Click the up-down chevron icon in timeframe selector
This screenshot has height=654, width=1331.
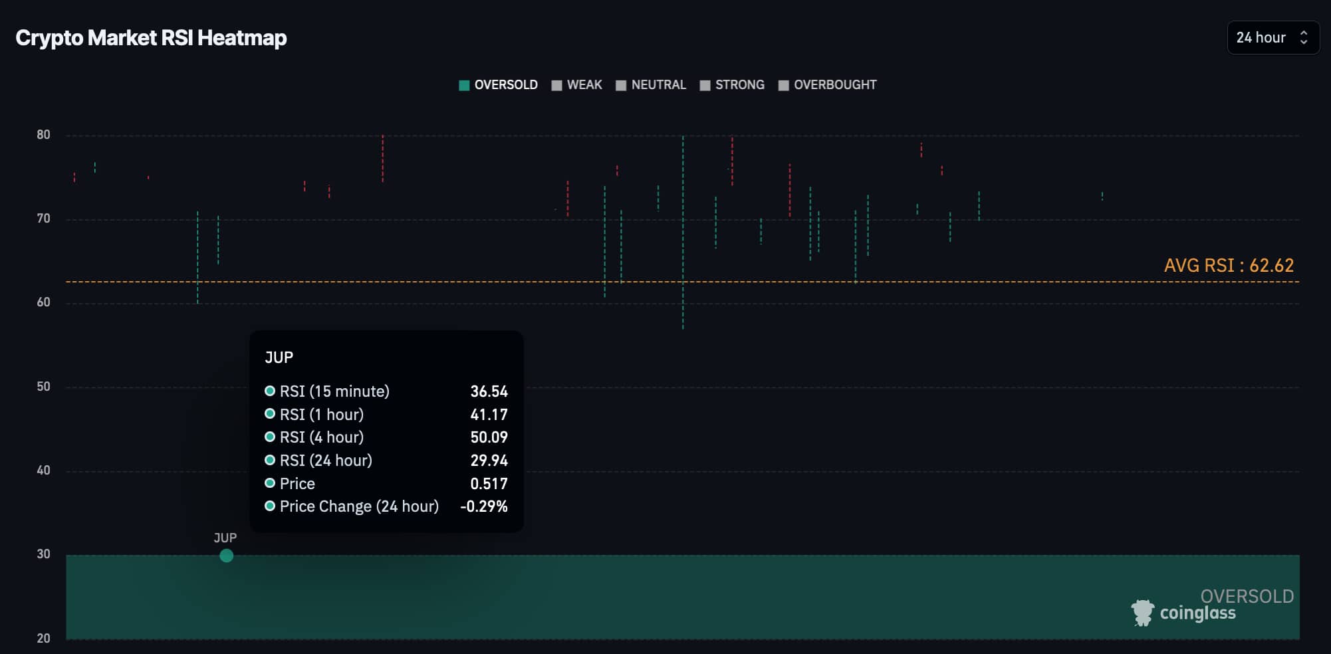1303,38
